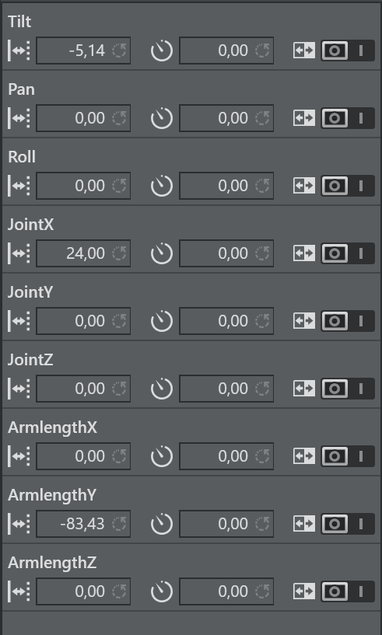The height and width of the screenshot is (635, 382).
Task: Click the reset icon in JointZ timing field
Action: [x=262, y=389]
